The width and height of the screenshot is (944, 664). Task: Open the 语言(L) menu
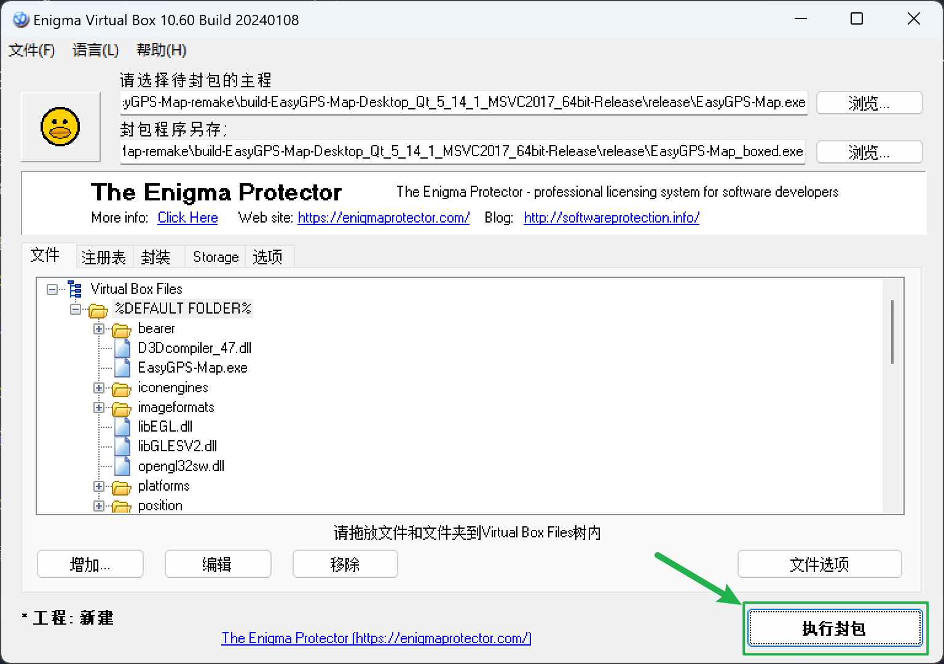coord(95,50)
